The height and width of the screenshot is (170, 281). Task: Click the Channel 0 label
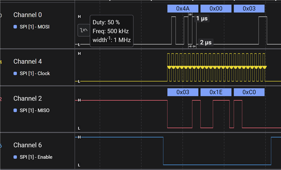click(28, 15)
